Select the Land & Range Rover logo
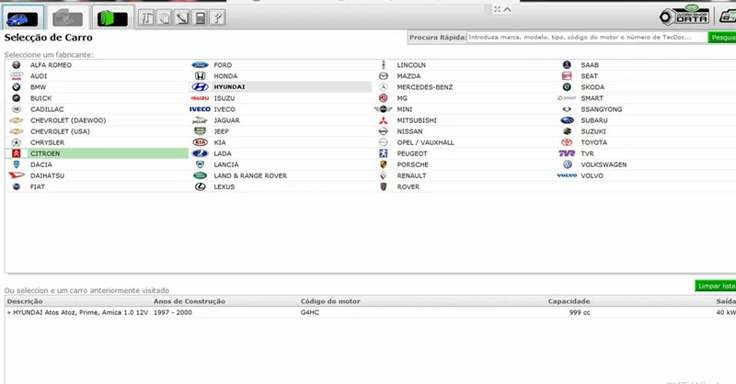Viewport: 736px width, 384px height. [200, 175]
